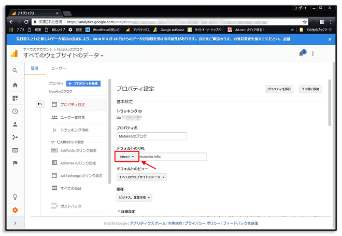Select the アナリティクス browser tab
342x236 pixels.
click(x=35, y=13)
